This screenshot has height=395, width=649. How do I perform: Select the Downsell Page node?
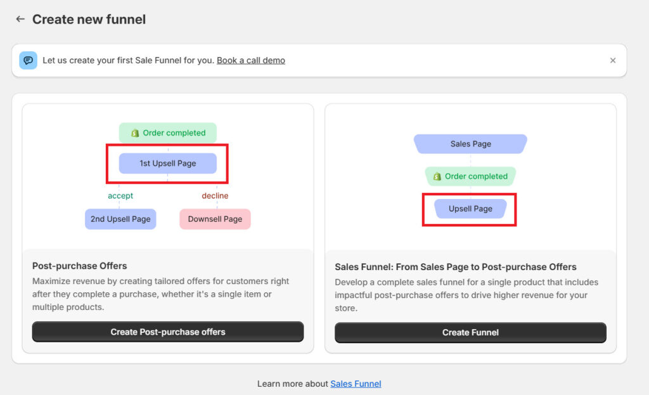coord(215,219)
